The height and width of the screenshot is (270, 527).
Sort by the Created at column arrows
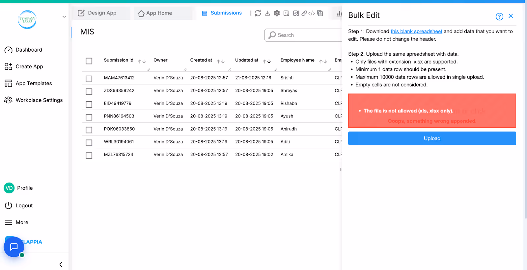[221, 61]
